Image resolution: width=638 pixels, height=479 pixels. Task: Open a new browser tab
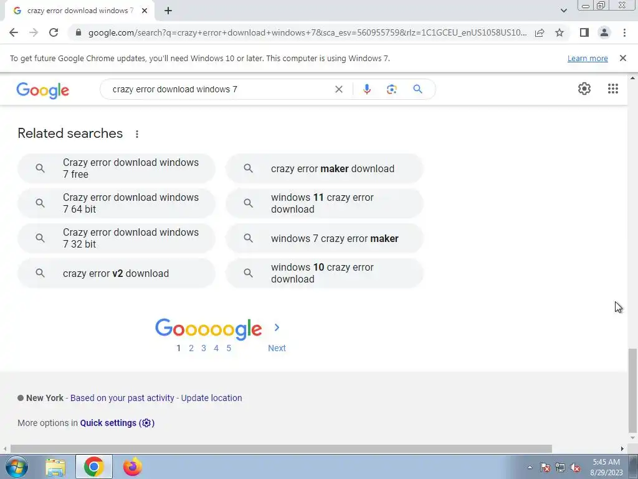(x=168, y=11)
